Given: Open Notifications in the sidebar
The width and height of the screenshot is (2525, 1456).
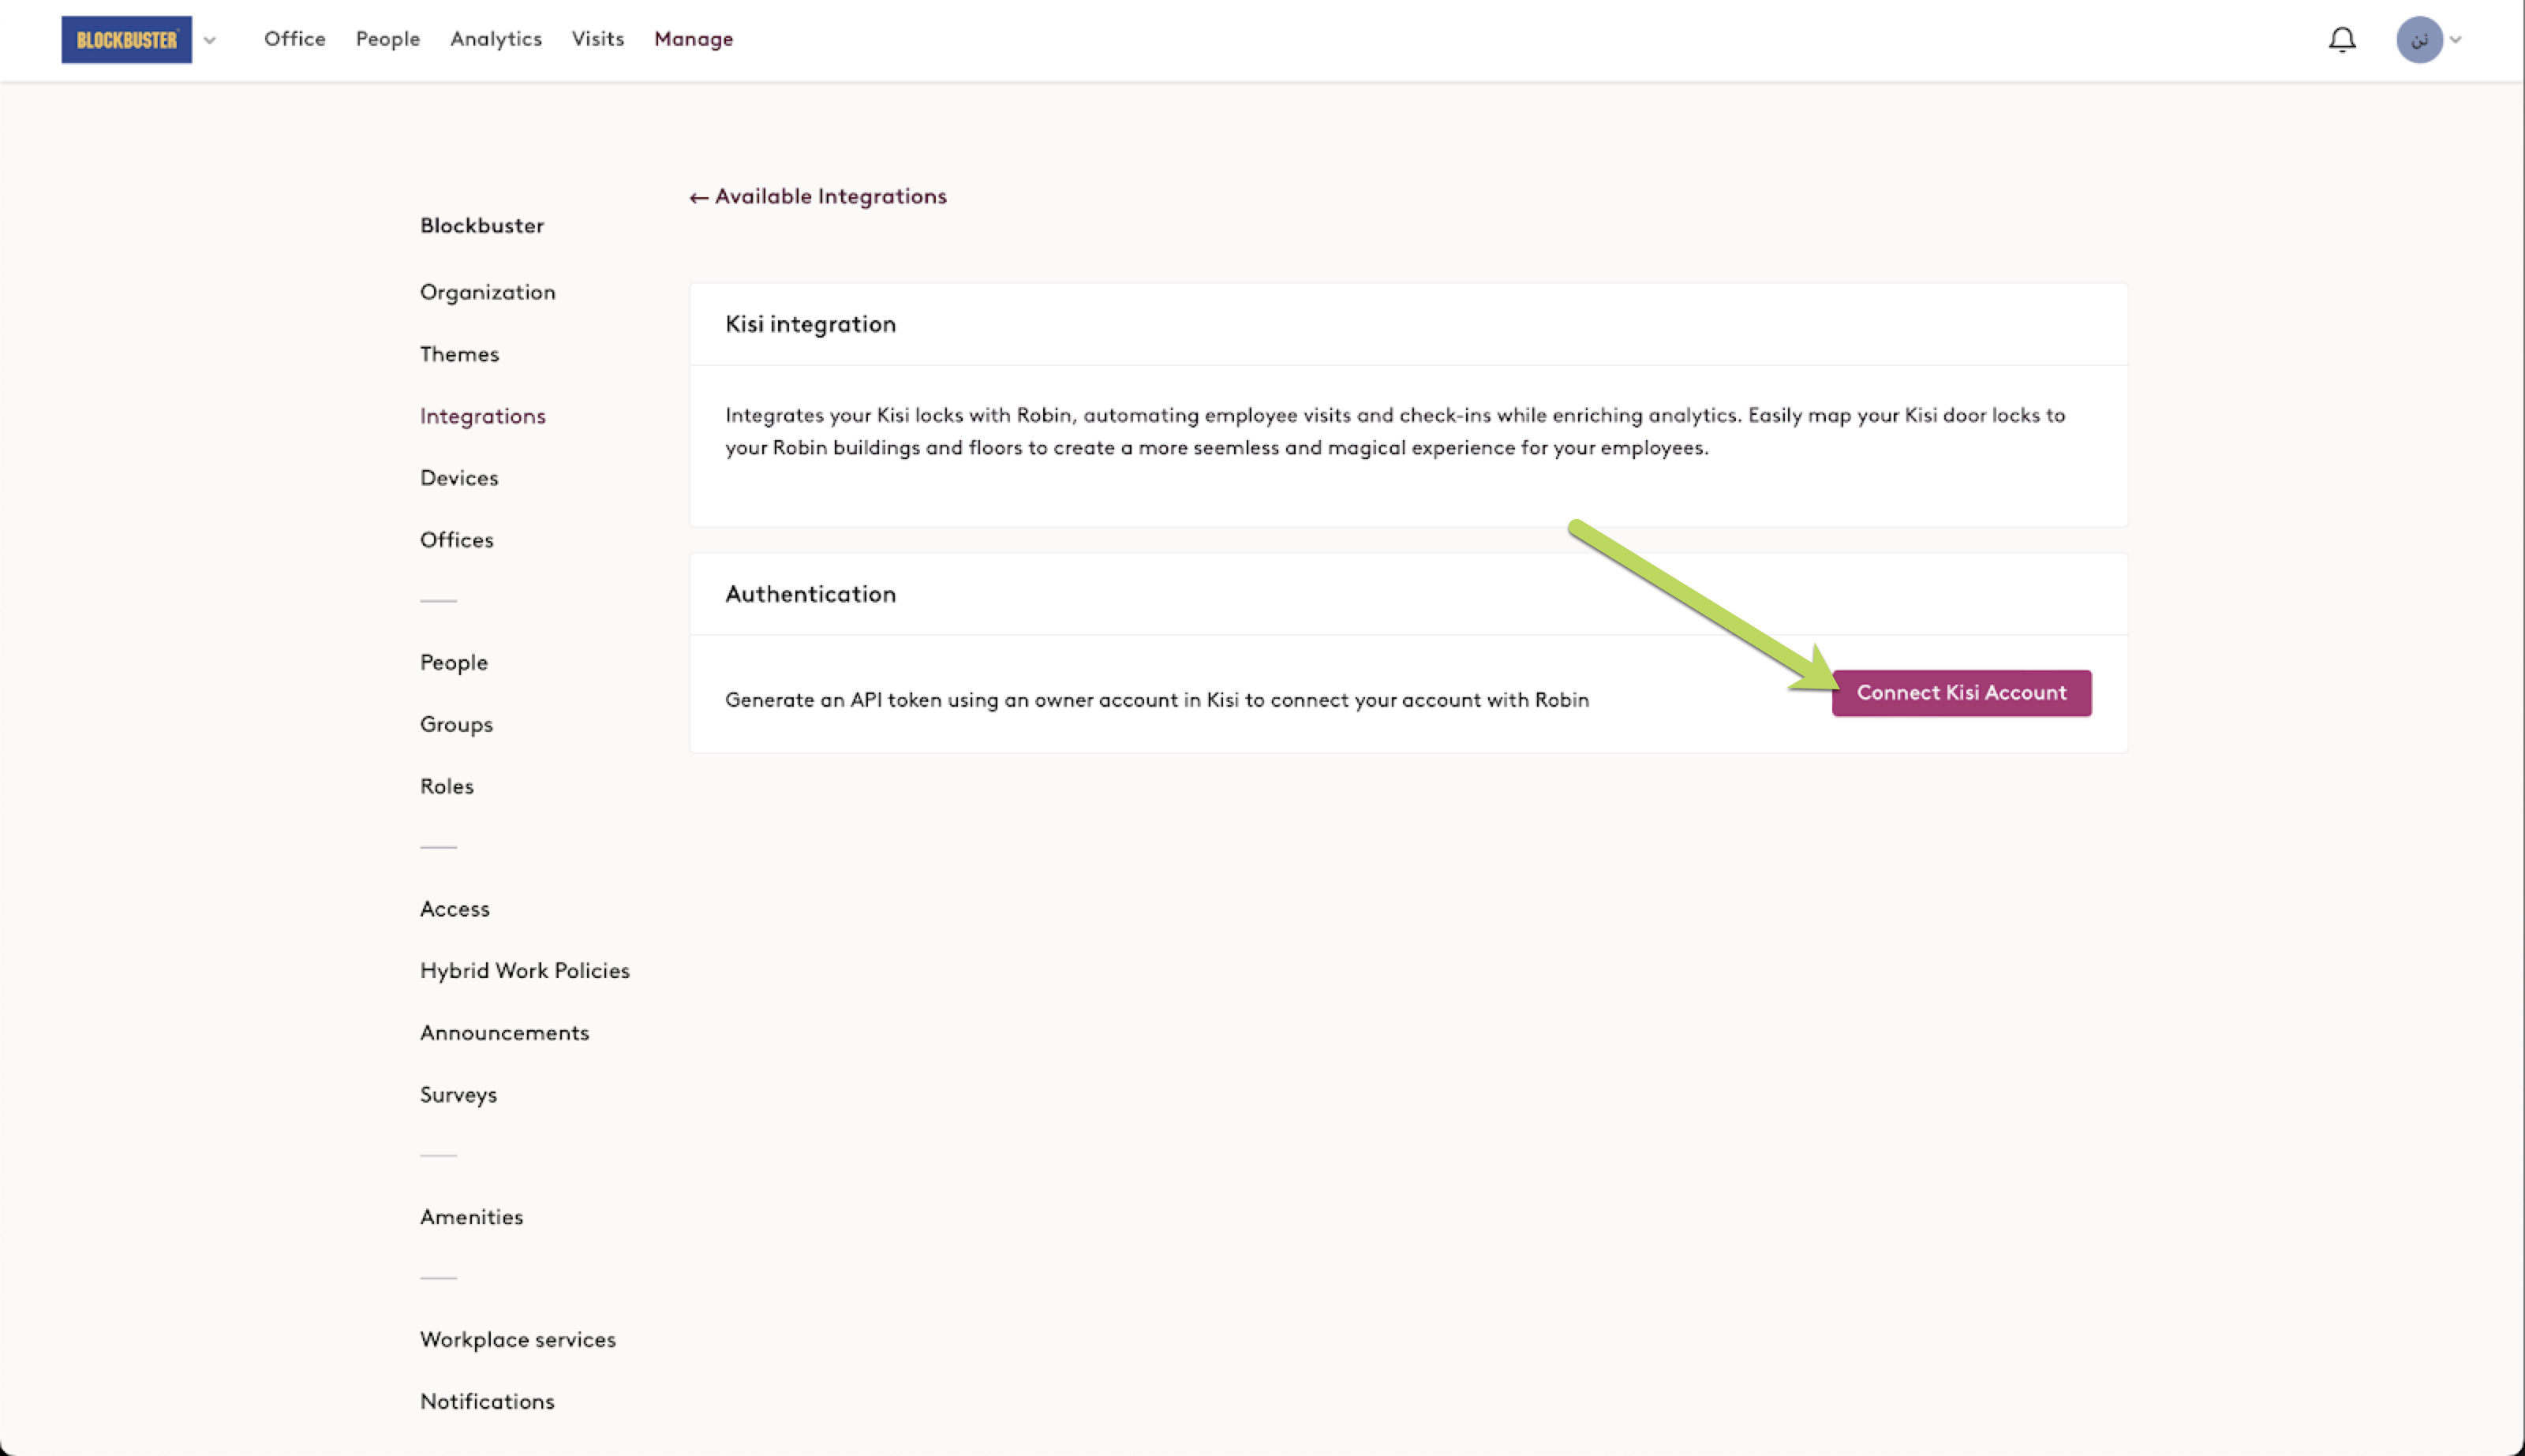Looking at the screenshot, I should click(x=487, y=1402).
